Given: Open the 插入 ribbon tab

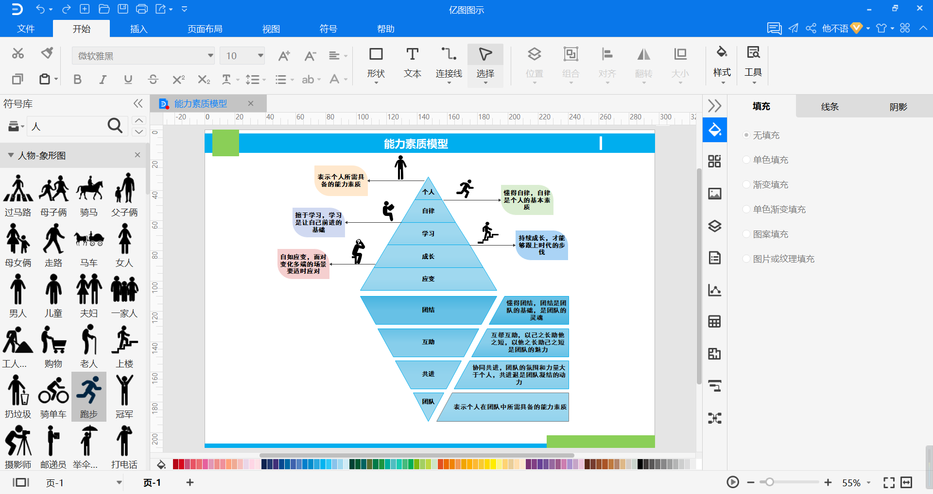Looking at the screenshot, I should [x=138, y=29].
